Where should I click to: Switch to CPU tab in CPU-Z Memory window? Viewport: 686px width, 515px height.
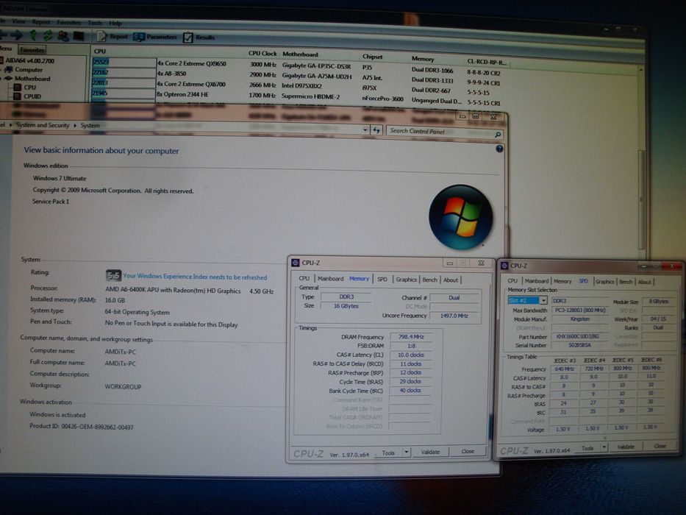click(x=304, y=279)
